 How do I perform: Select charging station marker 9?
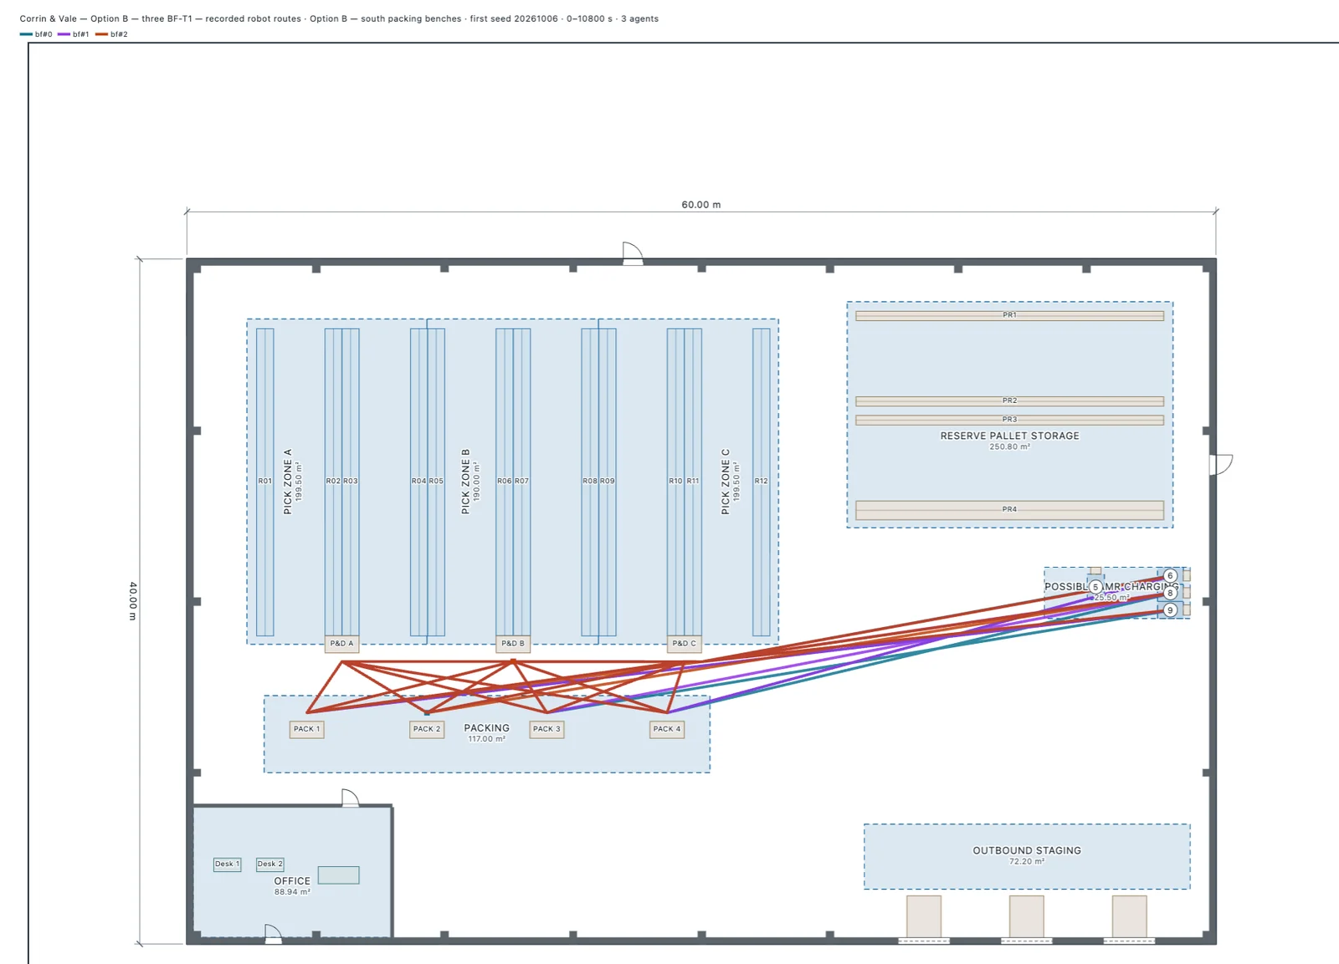(x=1170, y=610)
